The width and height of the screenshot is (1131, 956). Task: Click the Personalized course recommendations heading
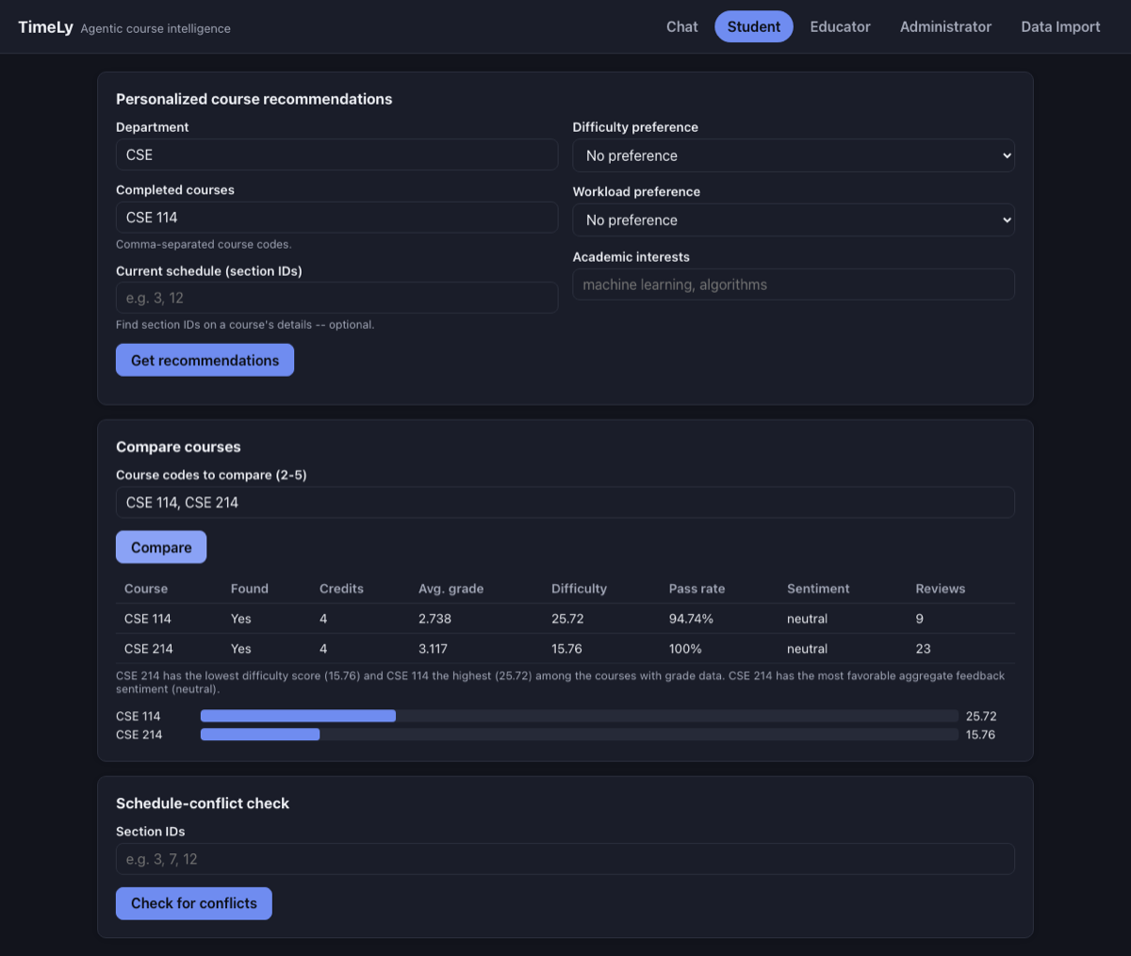tap(254, 99)
